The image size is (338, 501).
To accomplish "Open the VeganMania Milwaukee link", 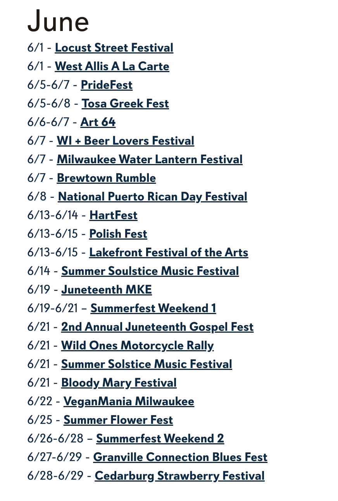I will click(129, 402).
